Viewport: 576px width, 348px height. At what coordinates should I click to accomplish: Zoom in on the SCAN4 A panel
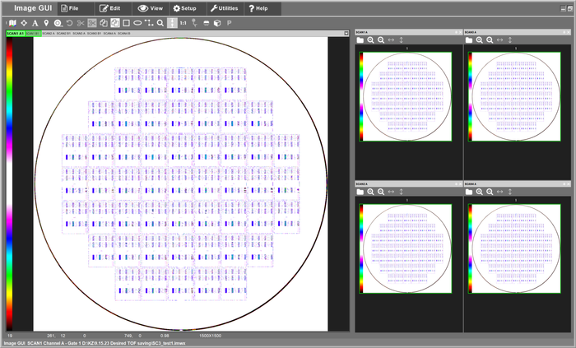[x=480, y=192]
